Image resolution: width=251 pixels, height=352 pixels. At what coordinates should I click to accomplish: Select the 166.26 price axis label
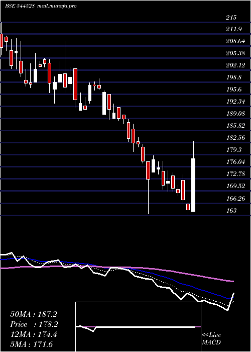(x=235, y=199)
